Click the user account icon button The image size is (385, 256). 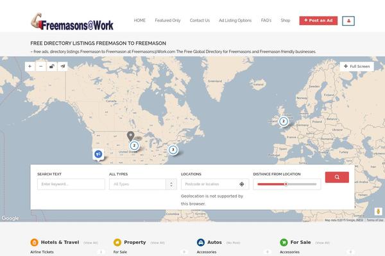[348, 21]
